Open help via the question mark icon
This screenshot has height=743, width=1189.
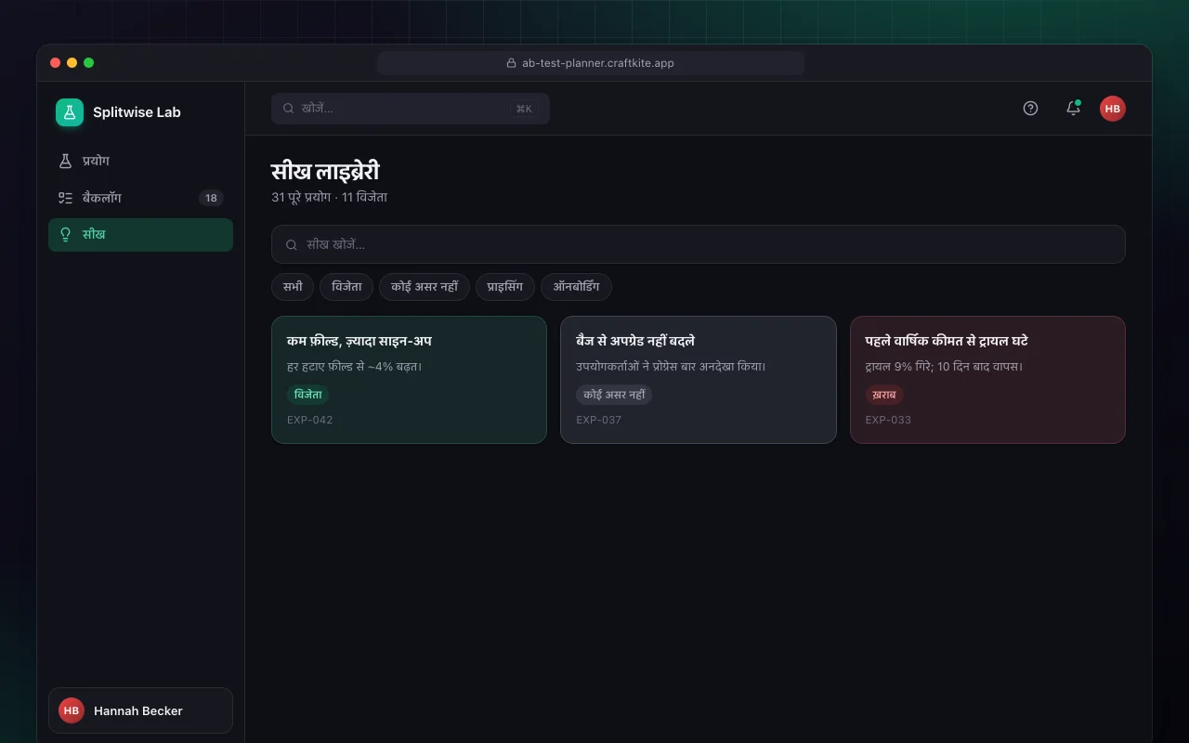click(1030, 109)
